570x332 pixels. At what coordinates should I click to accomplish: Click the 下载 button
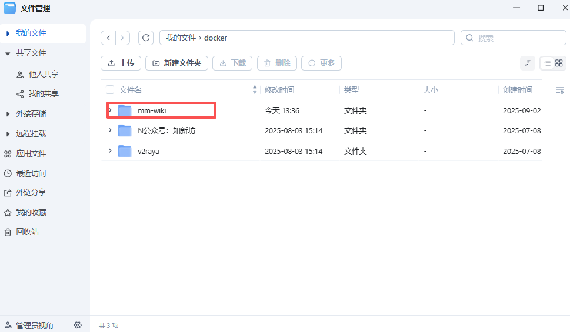click(232, 63)
